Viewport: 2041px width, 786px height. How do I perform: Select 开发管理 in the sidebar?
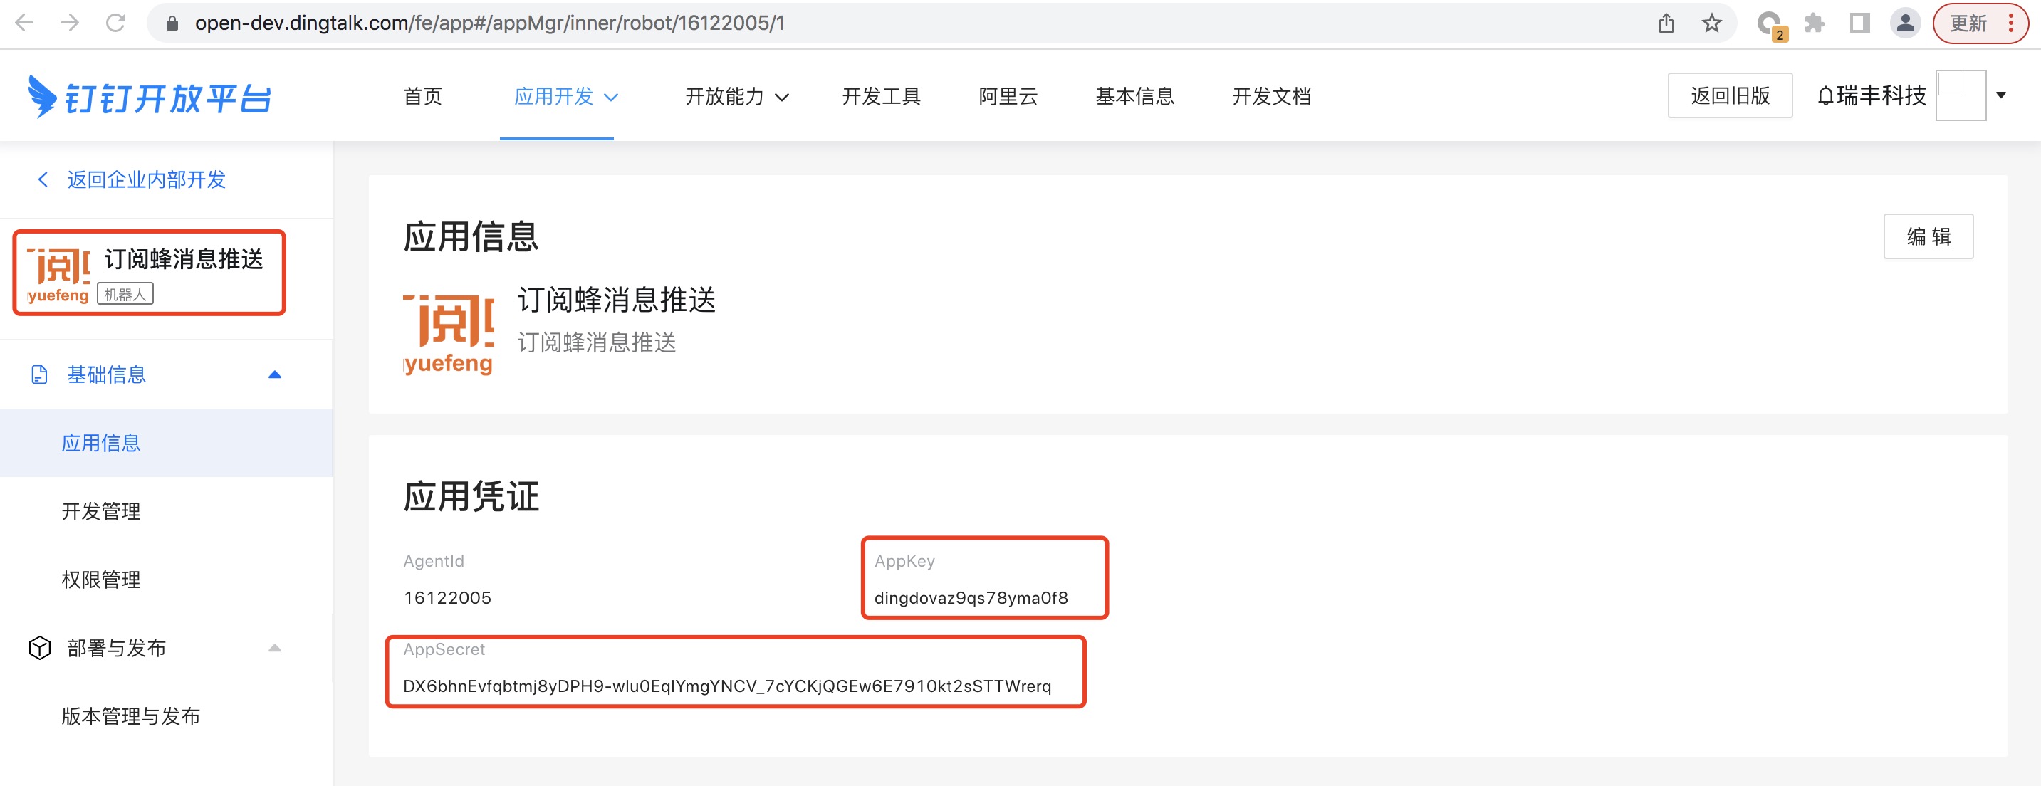(x=101, y=511)
